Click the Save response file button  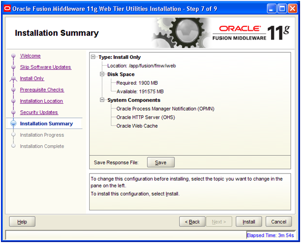(x=161, y=162)
